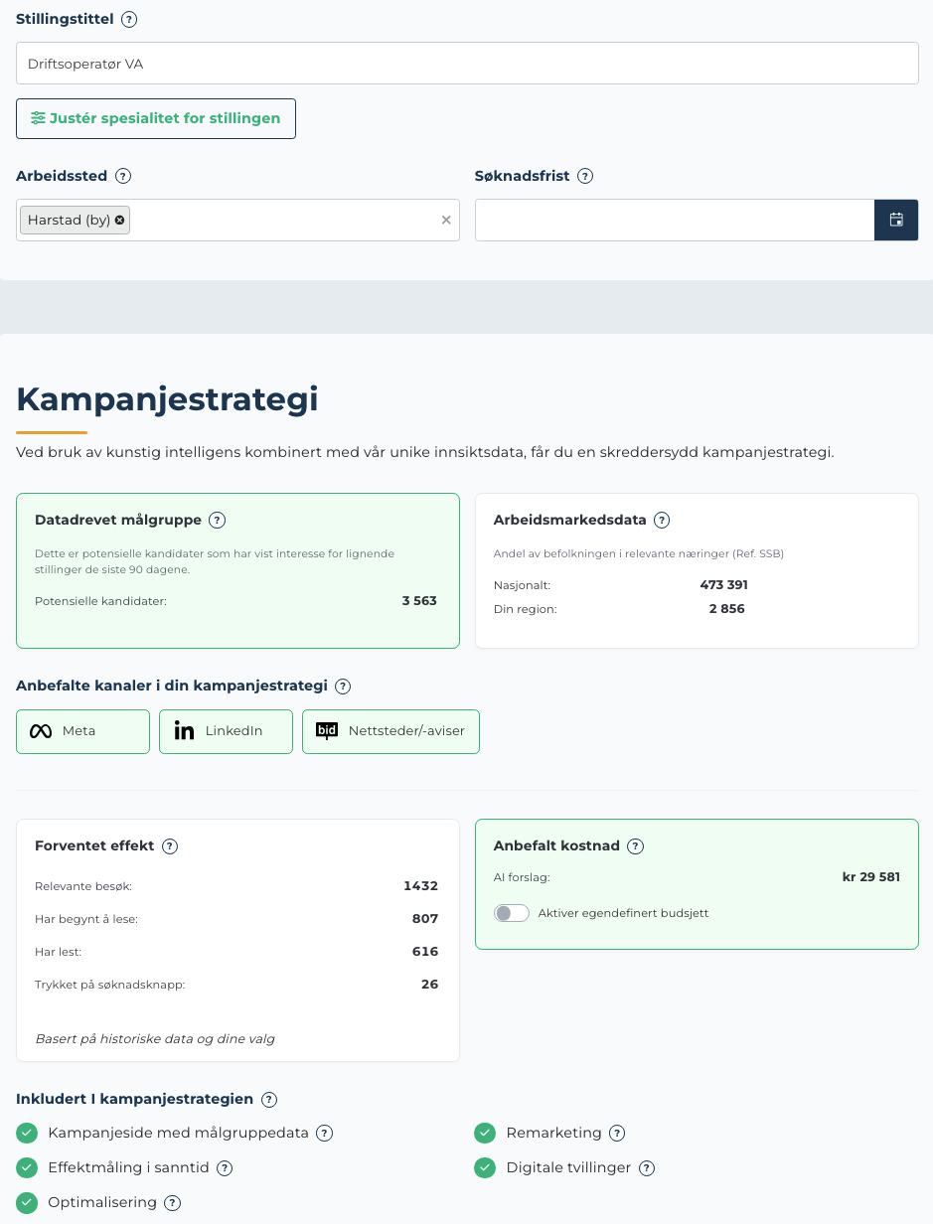The width and height of the screenshot is (933, 1224).
Task: Click the LinkedIn icon in recommended channels
Action: (x=184, y=730)
